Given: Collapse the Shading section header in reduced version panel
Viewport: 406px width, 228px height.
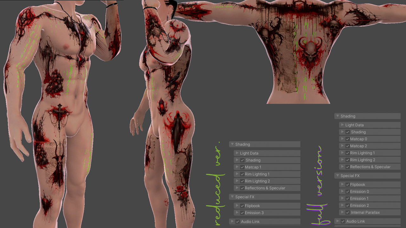Looking at the screenshot, I should pyautogui.click(x=265, y=144).
